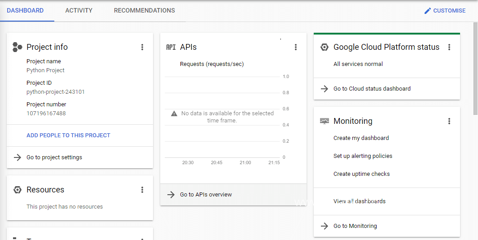Open the Recommendations tab
Image resolution: width=478 pixels, height=240 pixels.
coord(145,11)
